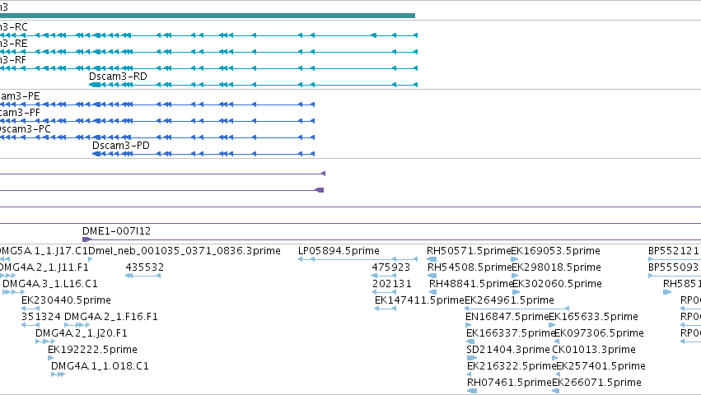Select the 475923 feature label
Viewport: 701px width, 395px height.
(x=391, y=267)
